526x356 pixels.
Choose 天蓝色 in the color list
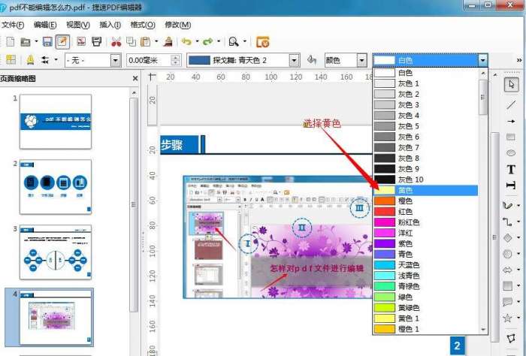(x=425, y=265)
